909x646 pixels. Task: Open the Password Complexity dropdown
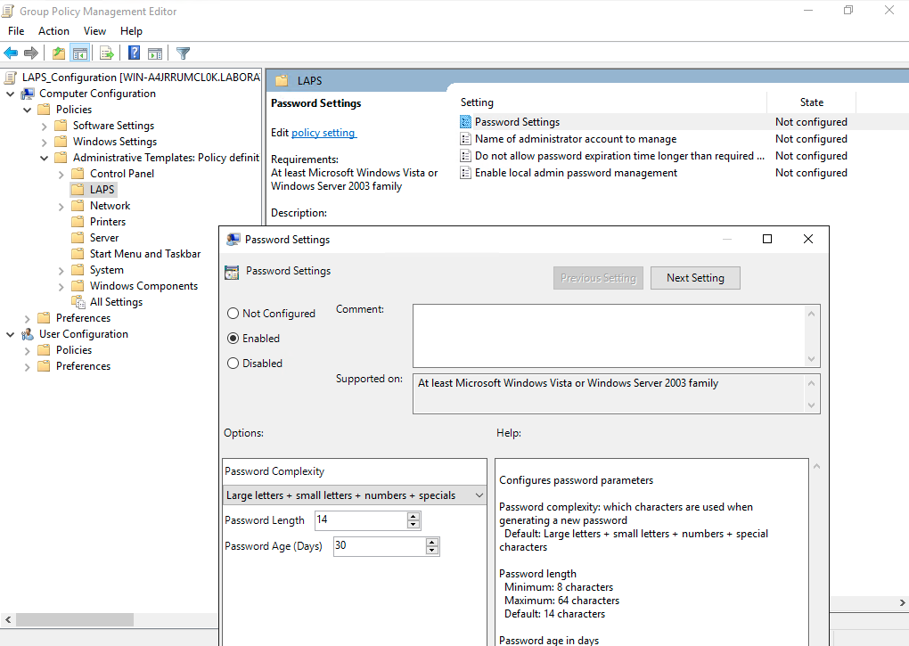(x=355, y=495)
